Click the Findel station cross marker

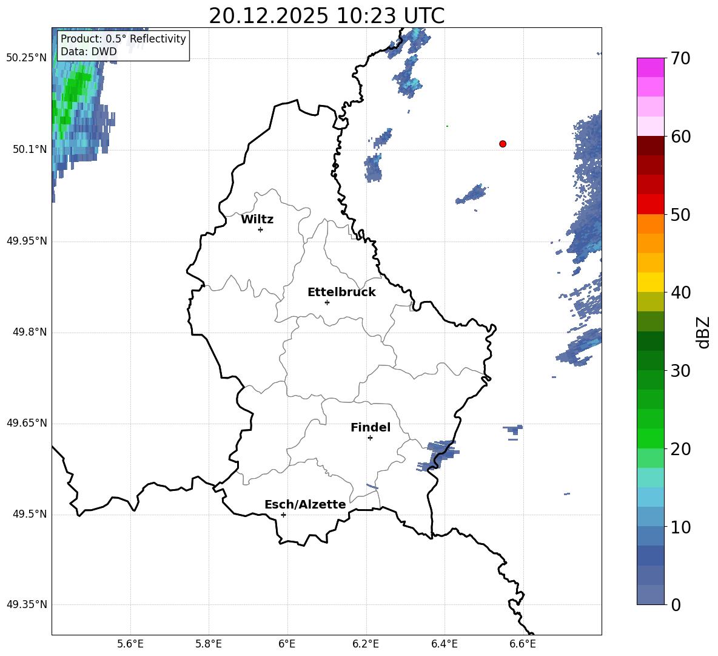tap(370, 438)
